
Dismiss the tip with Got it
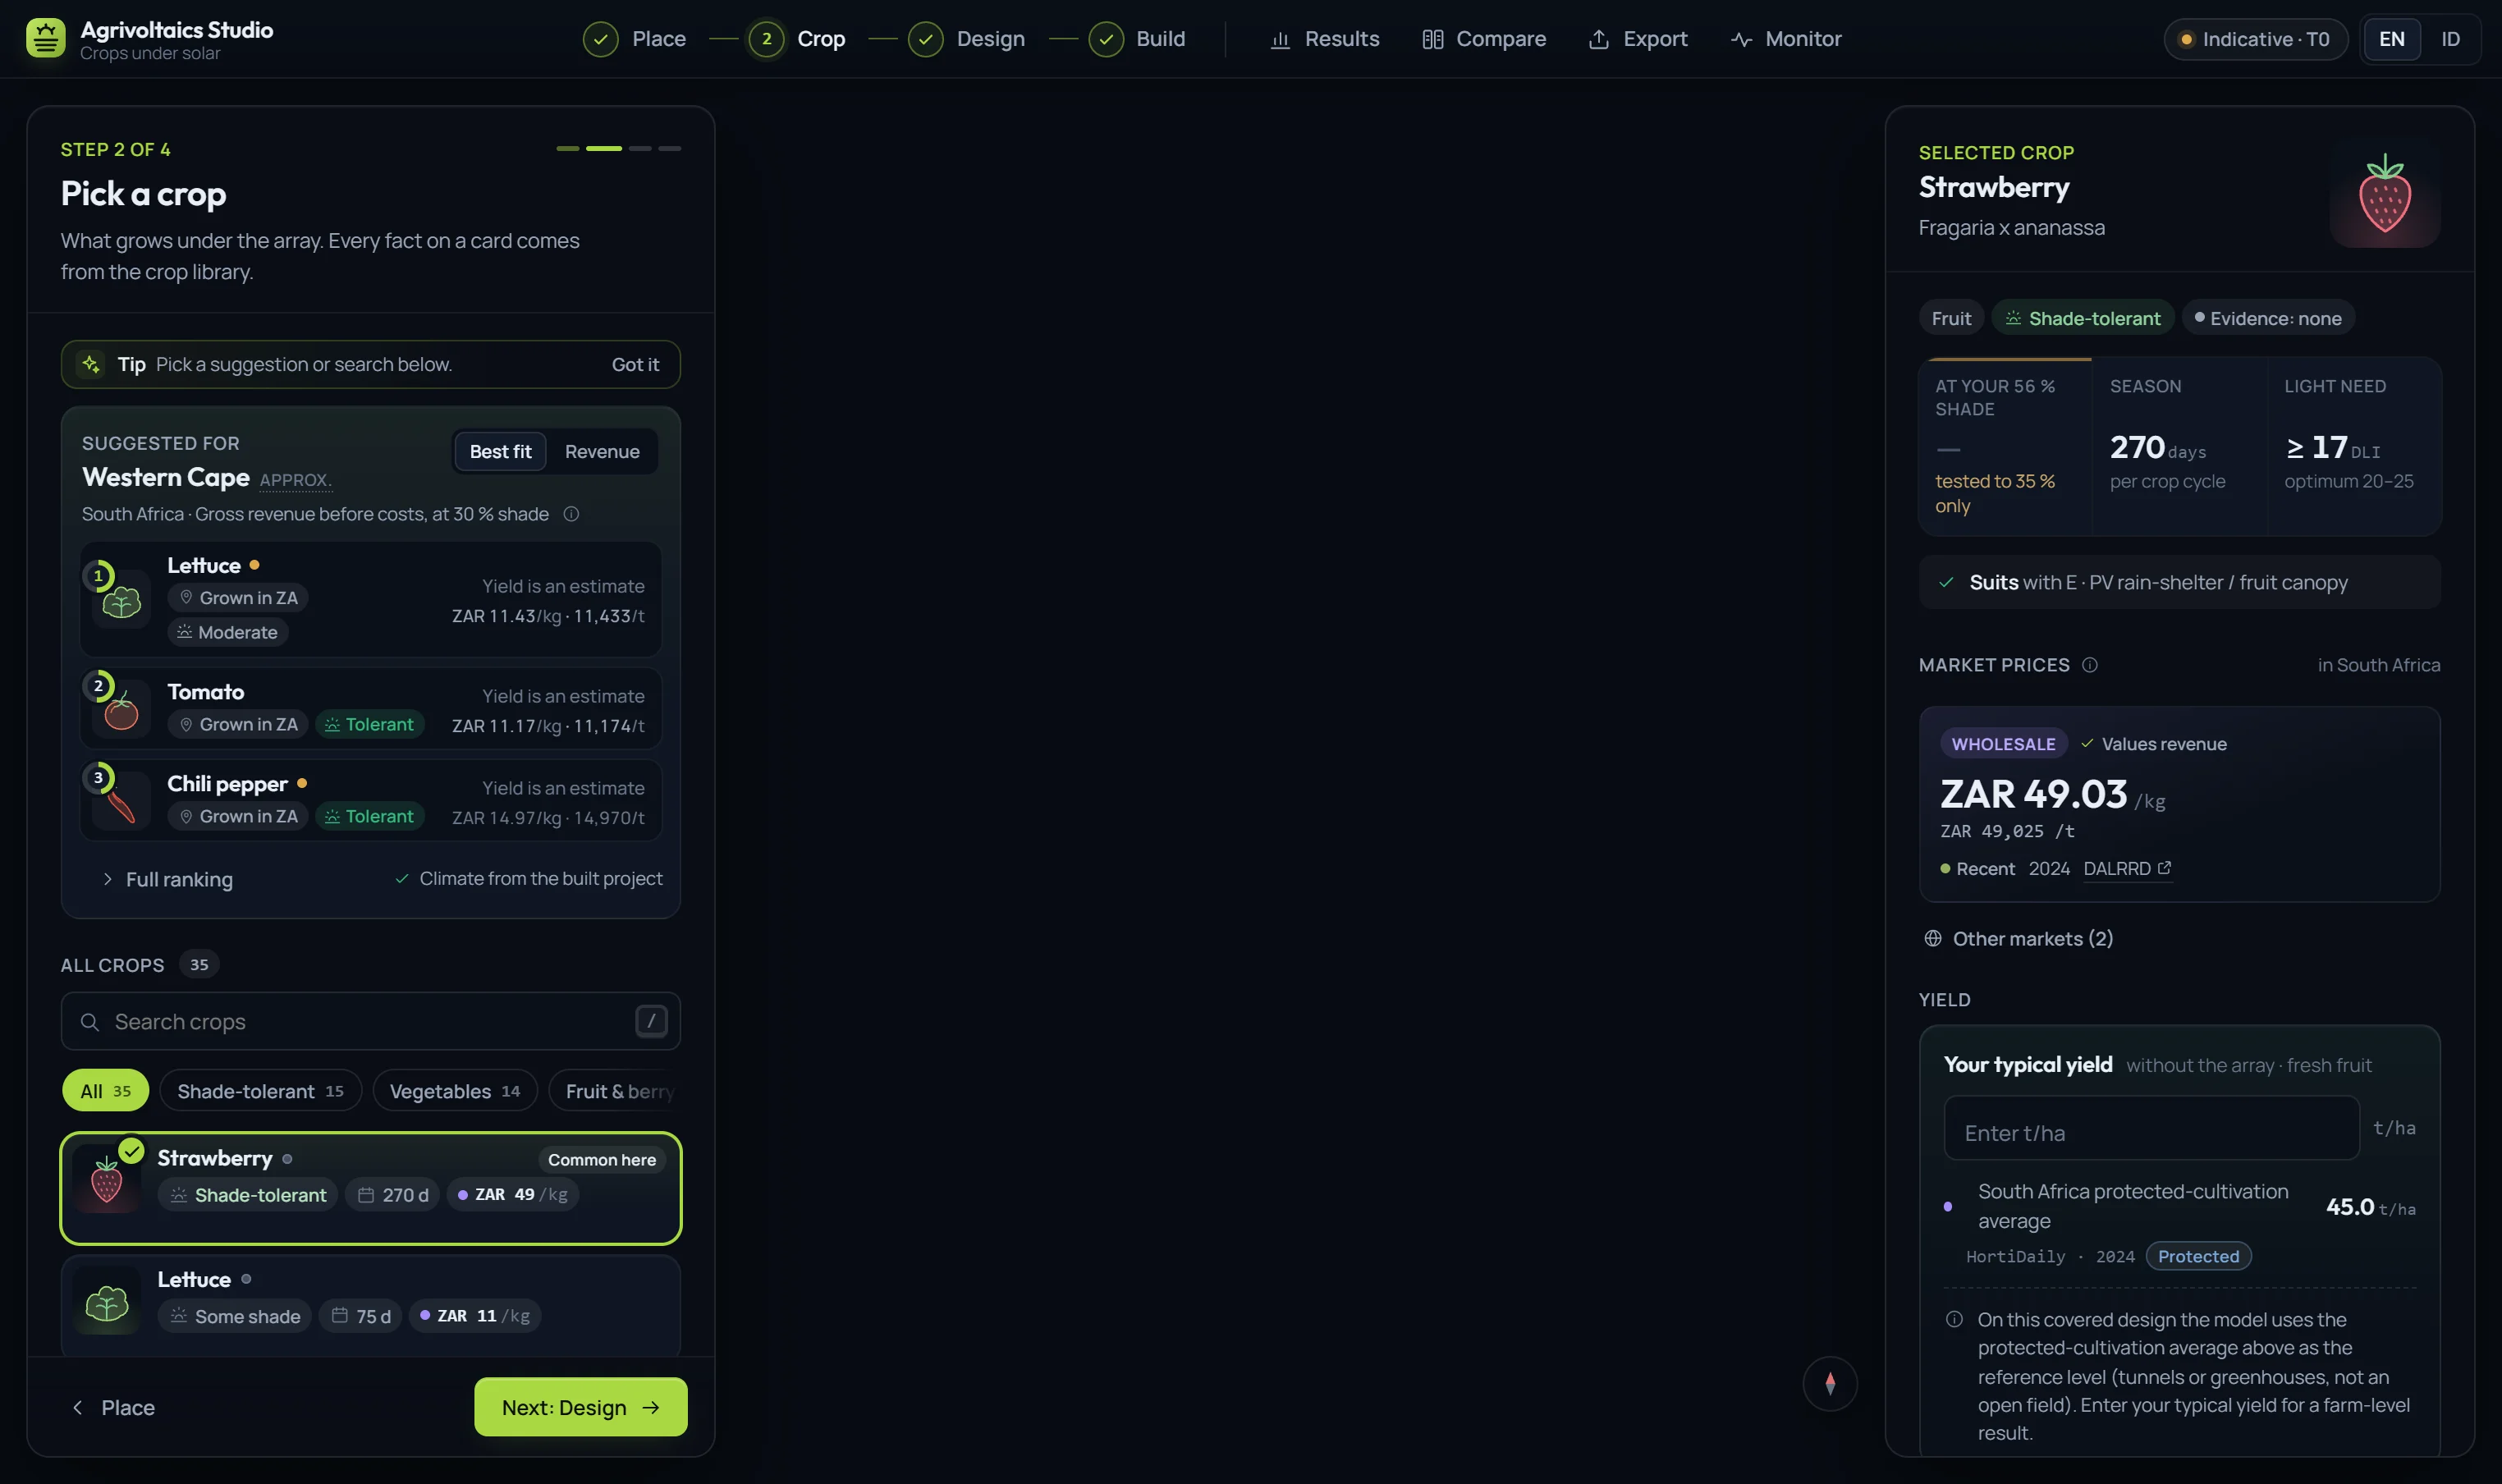pos(635,364)
